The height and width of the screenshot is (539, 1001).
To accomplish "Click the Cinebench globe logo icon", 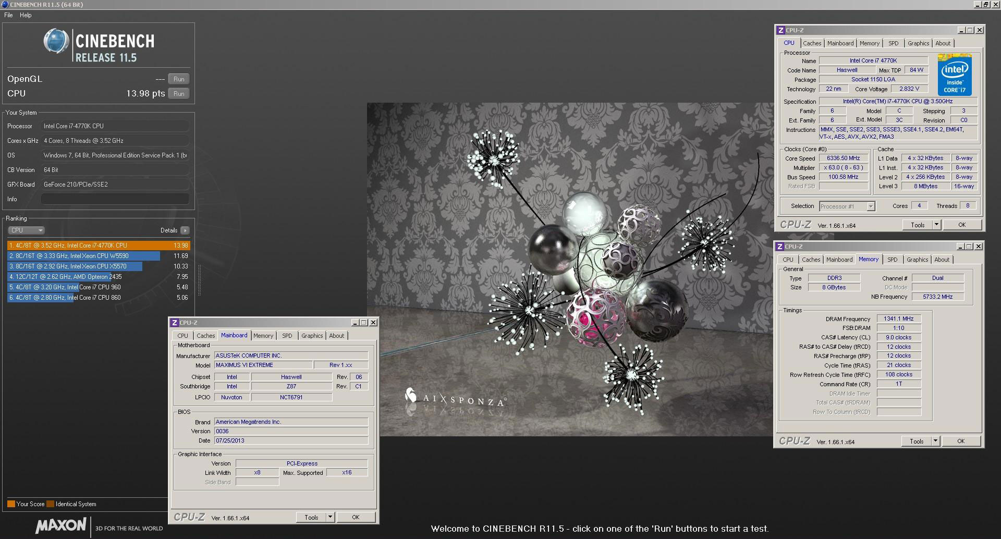I will pos(56,42).
